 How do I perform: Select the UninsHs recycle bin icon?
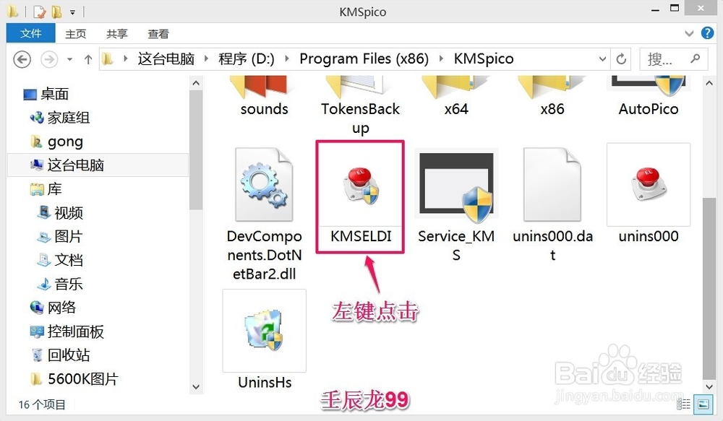coord(264,330)
